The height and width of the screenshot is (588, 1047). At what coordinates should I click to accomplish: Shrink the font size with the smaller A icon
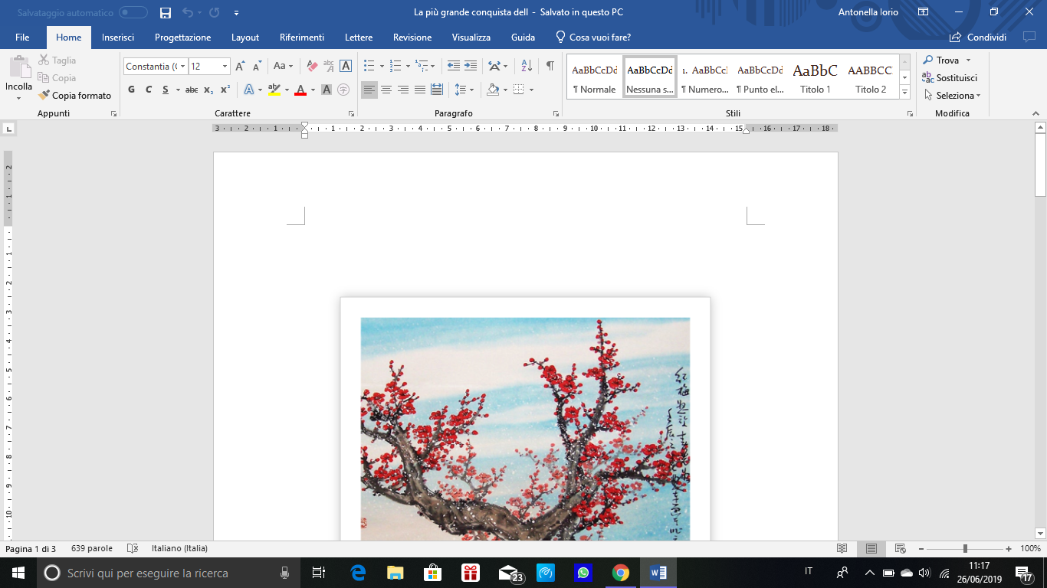(x=258, y=67)
